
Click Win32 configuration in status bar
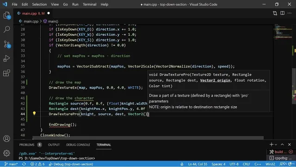click(x=270, y=164)
